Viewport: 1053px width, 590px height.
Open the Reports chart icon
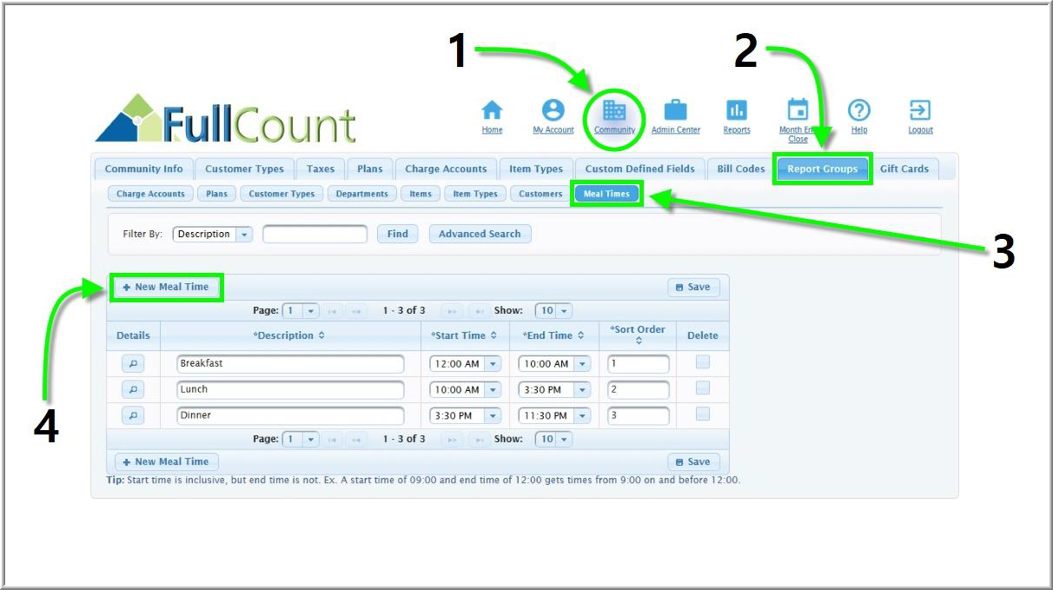(x=736, y=111)
